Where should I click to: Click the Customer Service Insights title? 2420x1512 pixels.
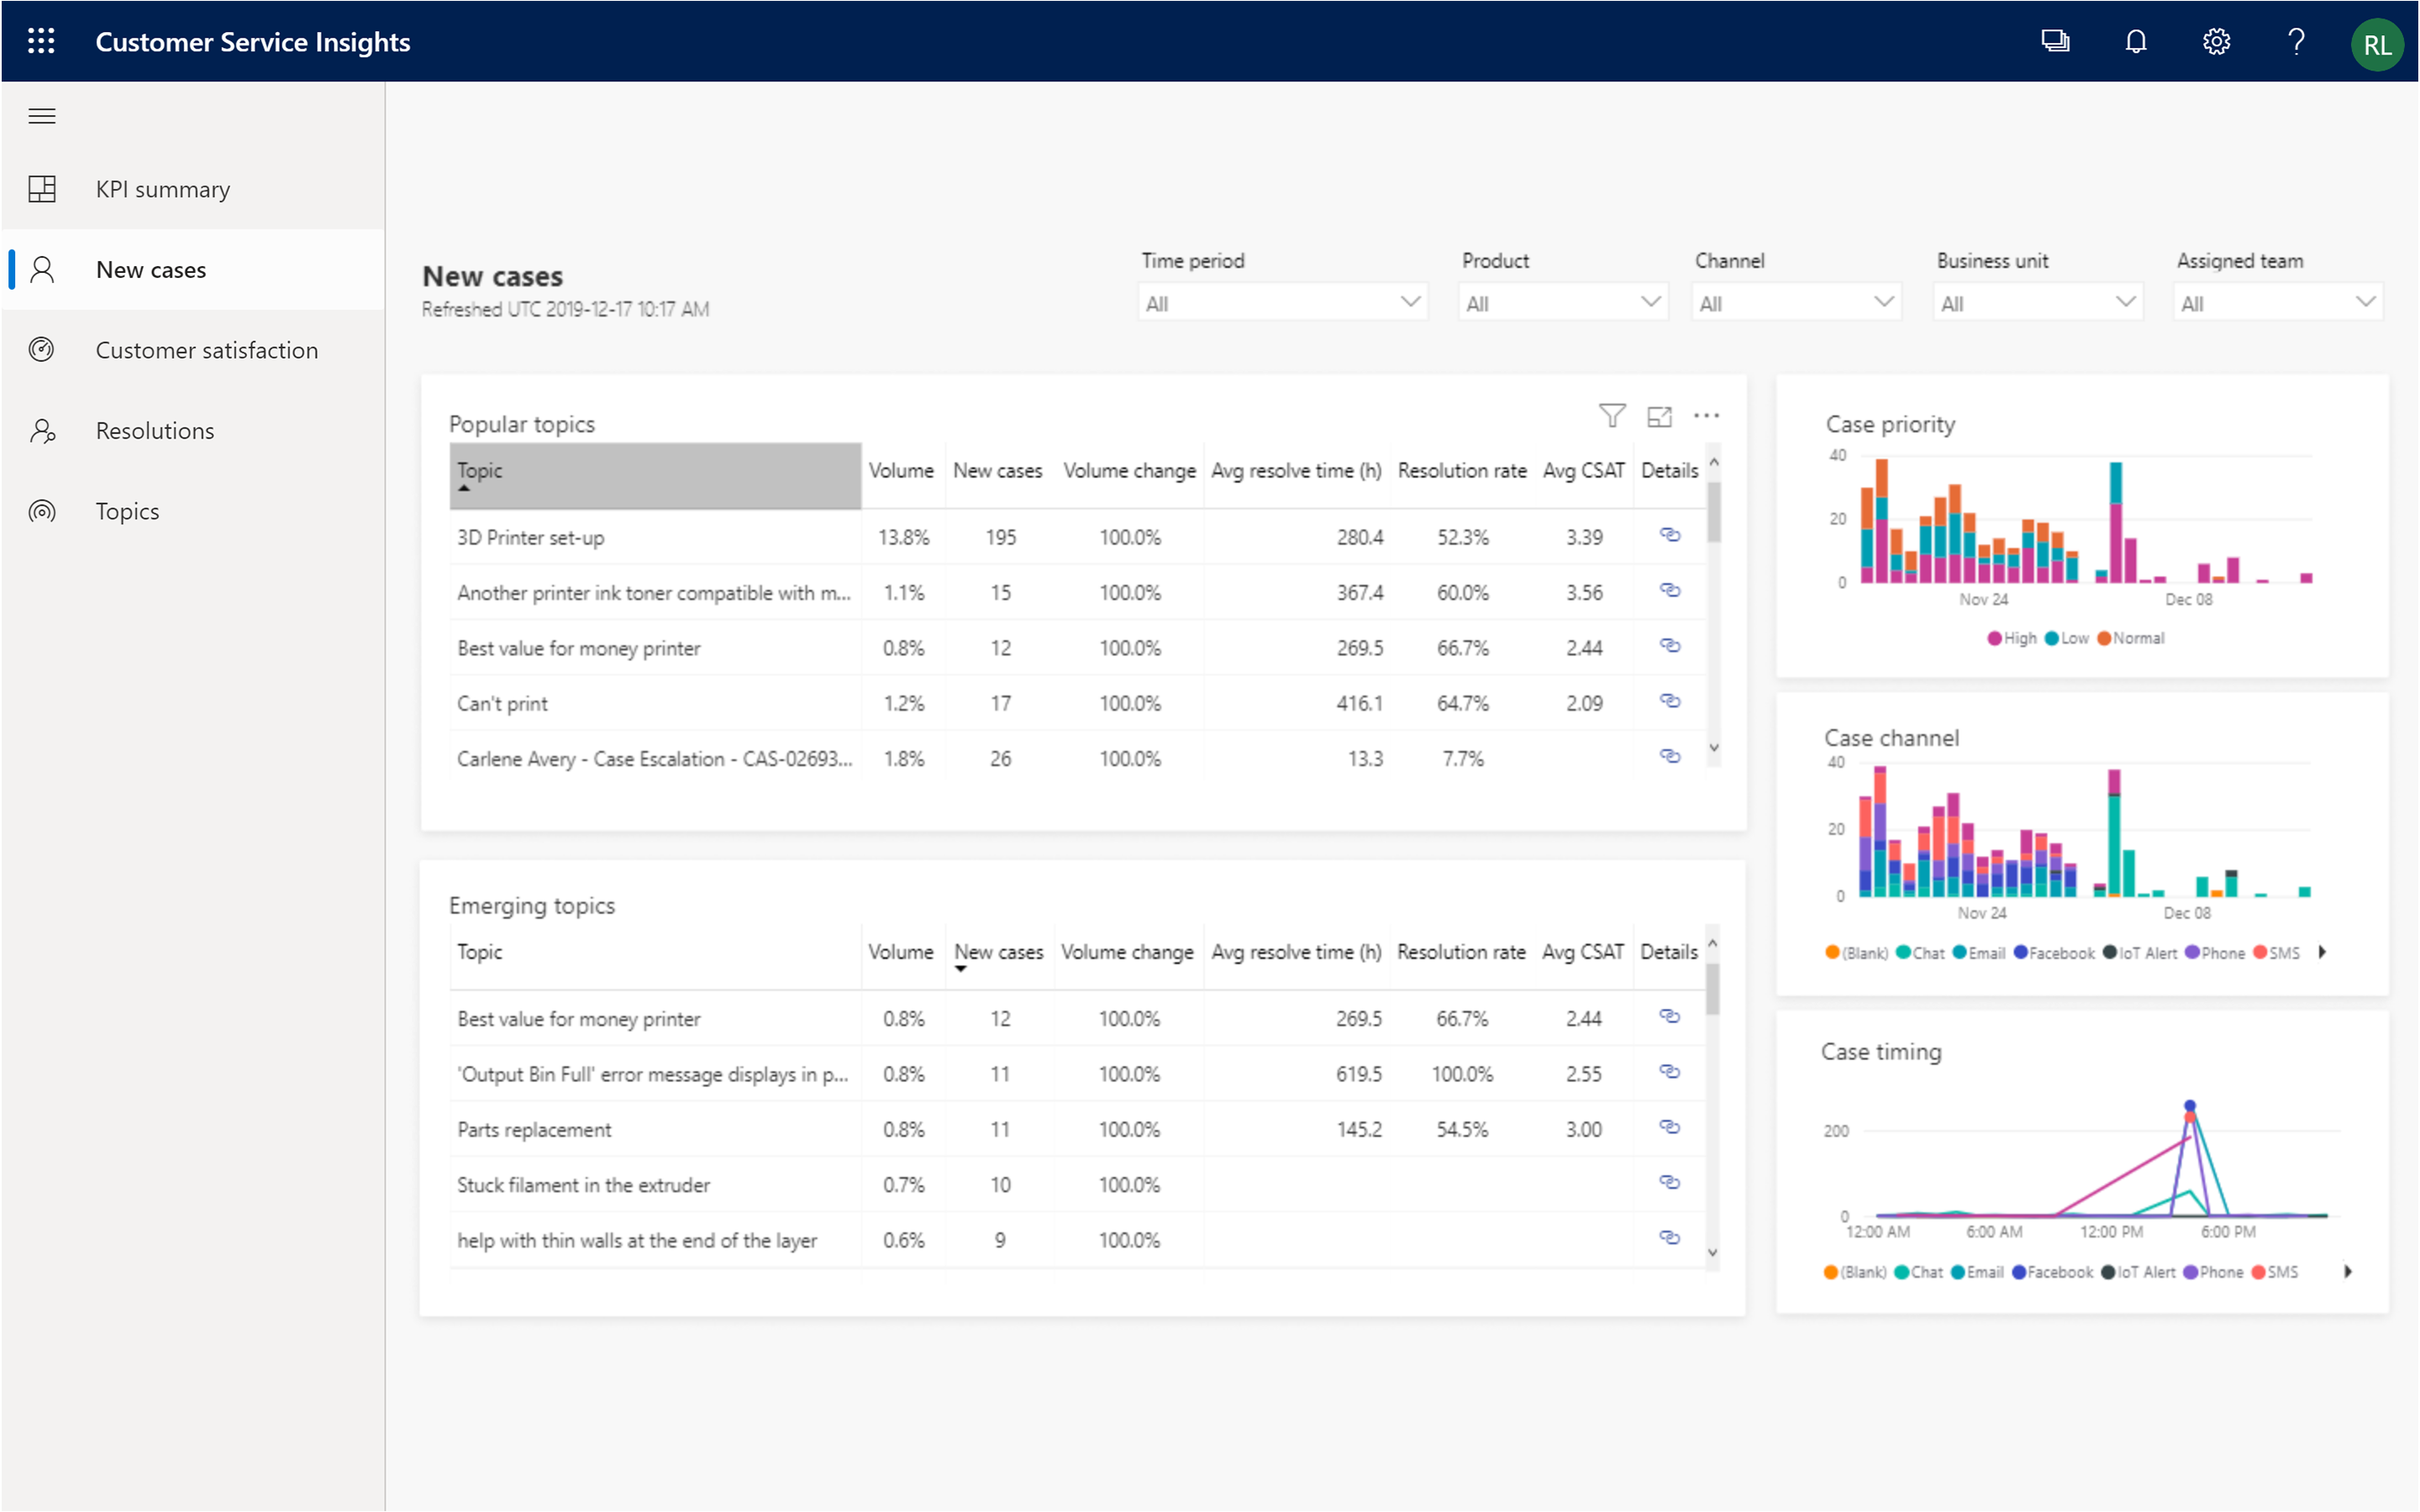[x=253, y=42]
